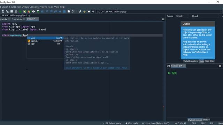Close the .kv file tab
This screenshot has height=125, width=223.
pos(9,19)
